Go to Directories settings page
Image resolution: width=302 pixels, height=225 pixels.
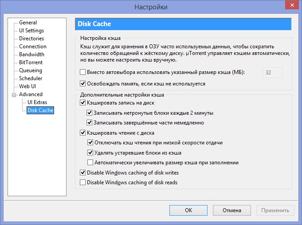point(31,39)
